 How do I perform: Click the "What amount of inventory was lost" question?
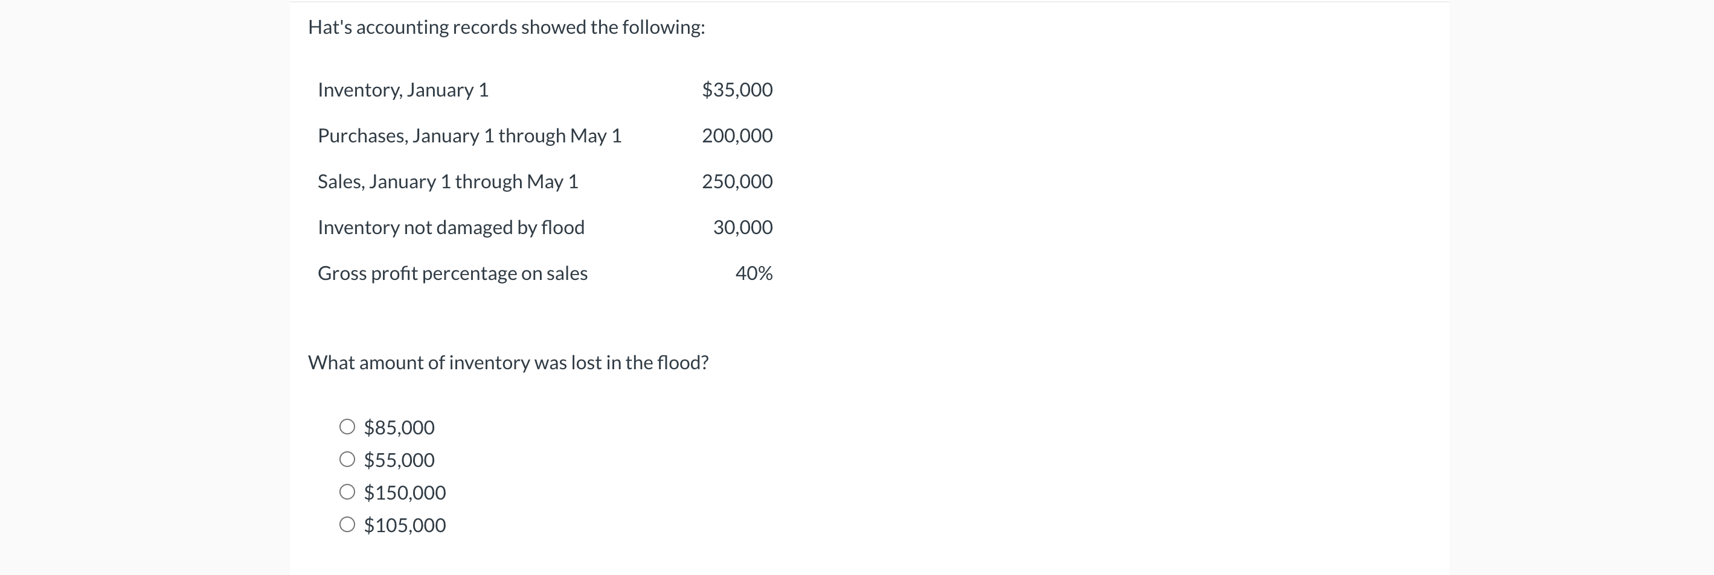click(509, 362)
